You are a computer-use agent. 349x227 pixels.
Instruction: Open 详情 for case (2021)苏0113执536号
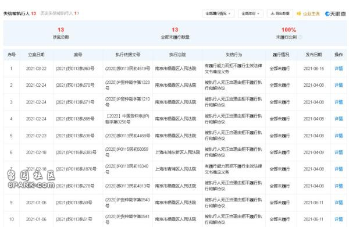[x=339, y=136]
